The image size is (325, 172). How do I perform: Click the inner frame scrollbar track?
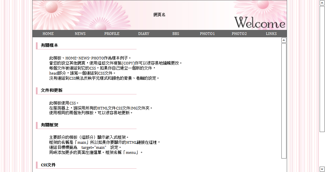[x=284, y=101]
